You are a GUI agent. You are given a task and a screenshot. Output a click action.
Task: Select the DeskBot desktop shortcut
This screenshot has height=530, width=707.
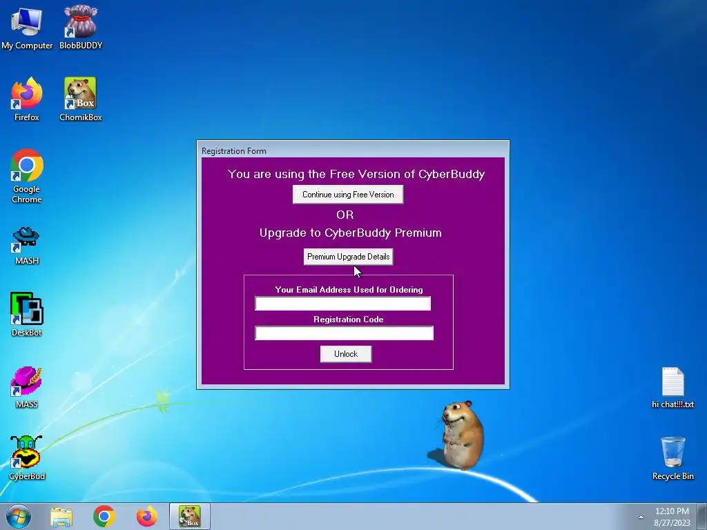tap(27, 315)
